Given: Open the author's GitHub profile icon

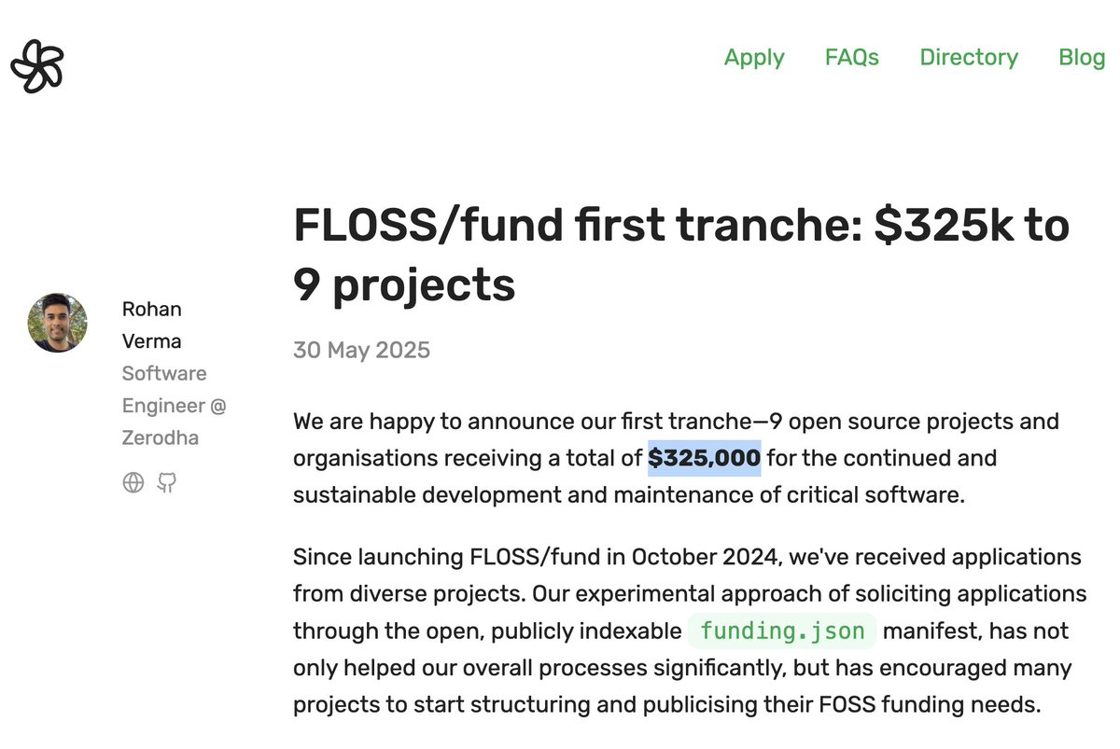Looking at the screenshot, I should [x=167, y=482].
